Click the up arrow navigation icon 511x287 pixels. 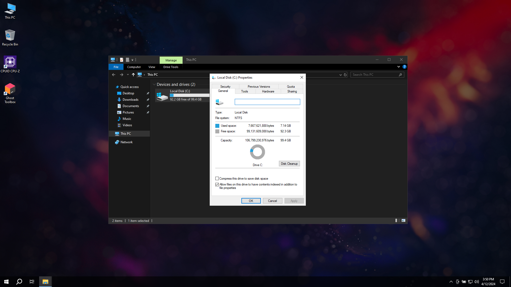pos(133,75)
